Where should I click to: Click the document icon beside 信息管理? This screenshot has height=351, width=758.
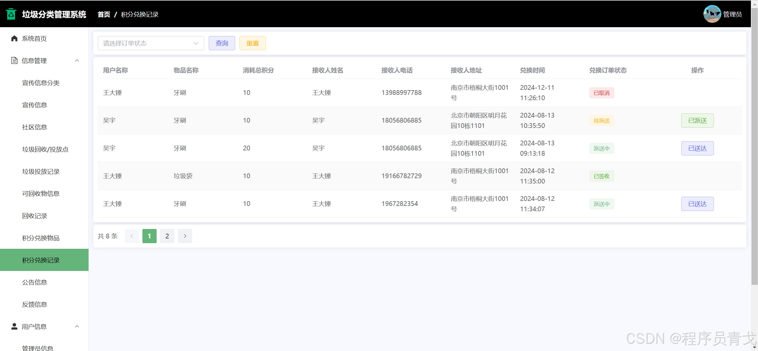pyautogui.click(x=14, y=61)
